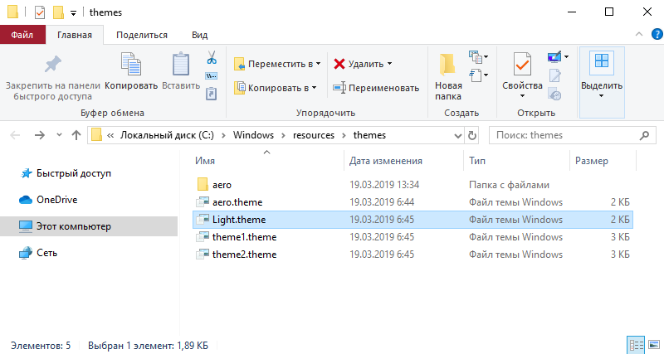Select theme1.theme file
This screenshot has width=664, height=354.
(413, 237)
